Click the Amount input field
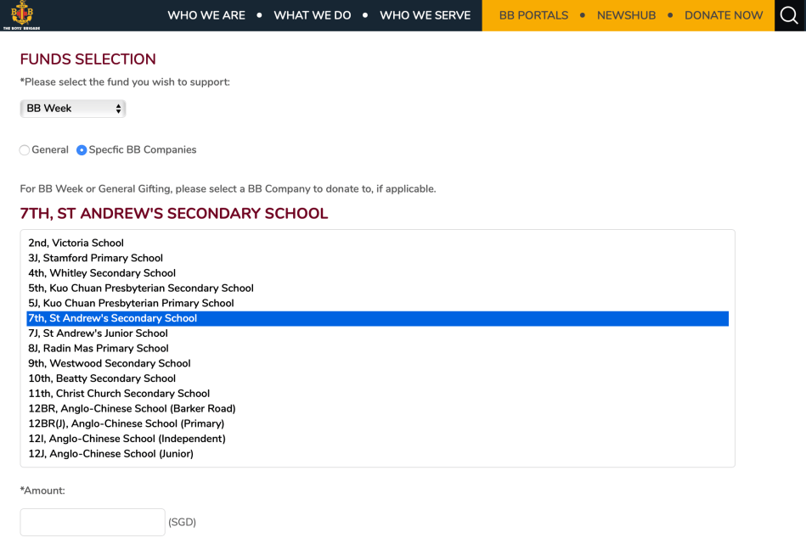This screenshot has height=549, width=806. coord(93,522)
